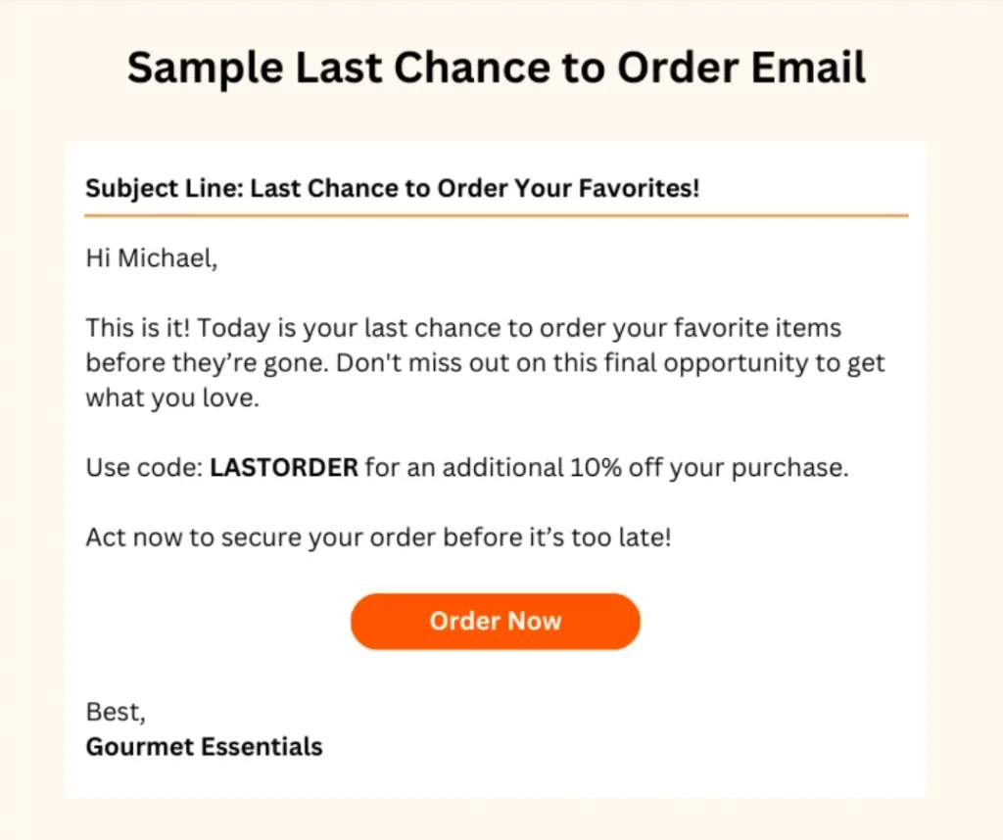
Task: Click the orange Order Now button
Action: [495, 621]
